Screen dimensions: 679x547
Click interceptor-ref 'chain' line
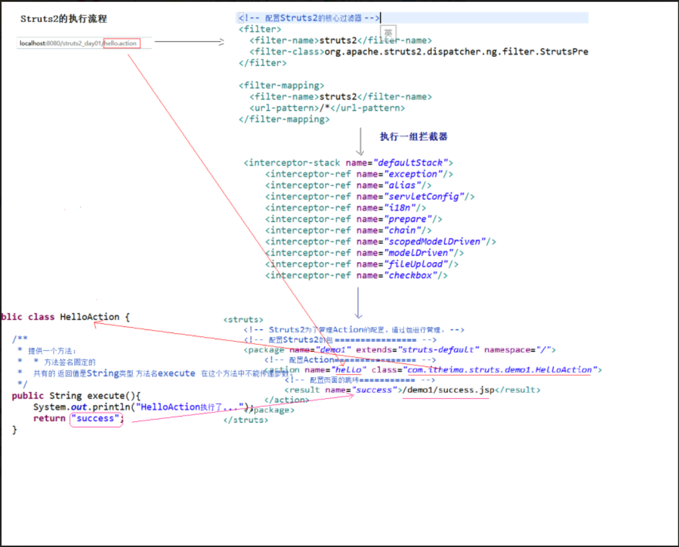click(348, 231)
